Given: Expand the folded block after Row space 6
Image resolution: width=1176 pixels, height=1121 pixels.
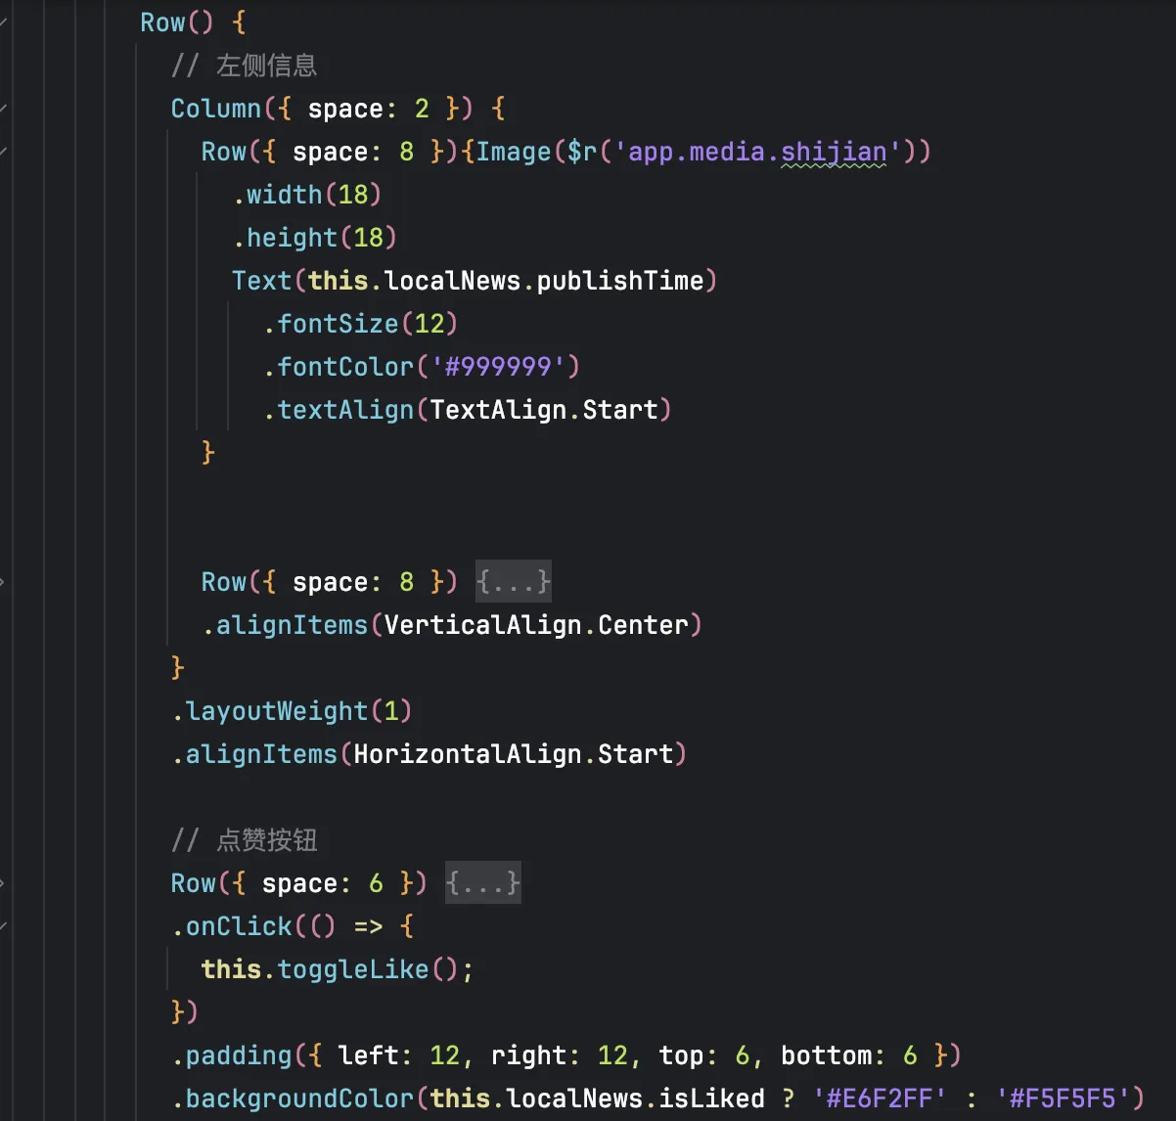Looking at the screenshot, I should click(483, 883).
